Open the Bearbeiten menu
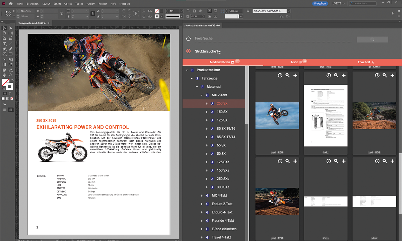Screen dimensions: 402x241 click(33, 4)
